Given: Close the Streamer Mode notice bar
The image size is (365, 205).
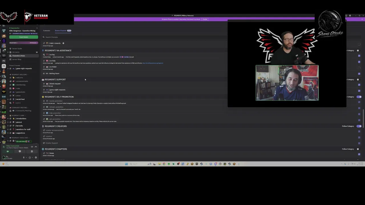Looking at the screenshot, I should click(x=362, y=19).
